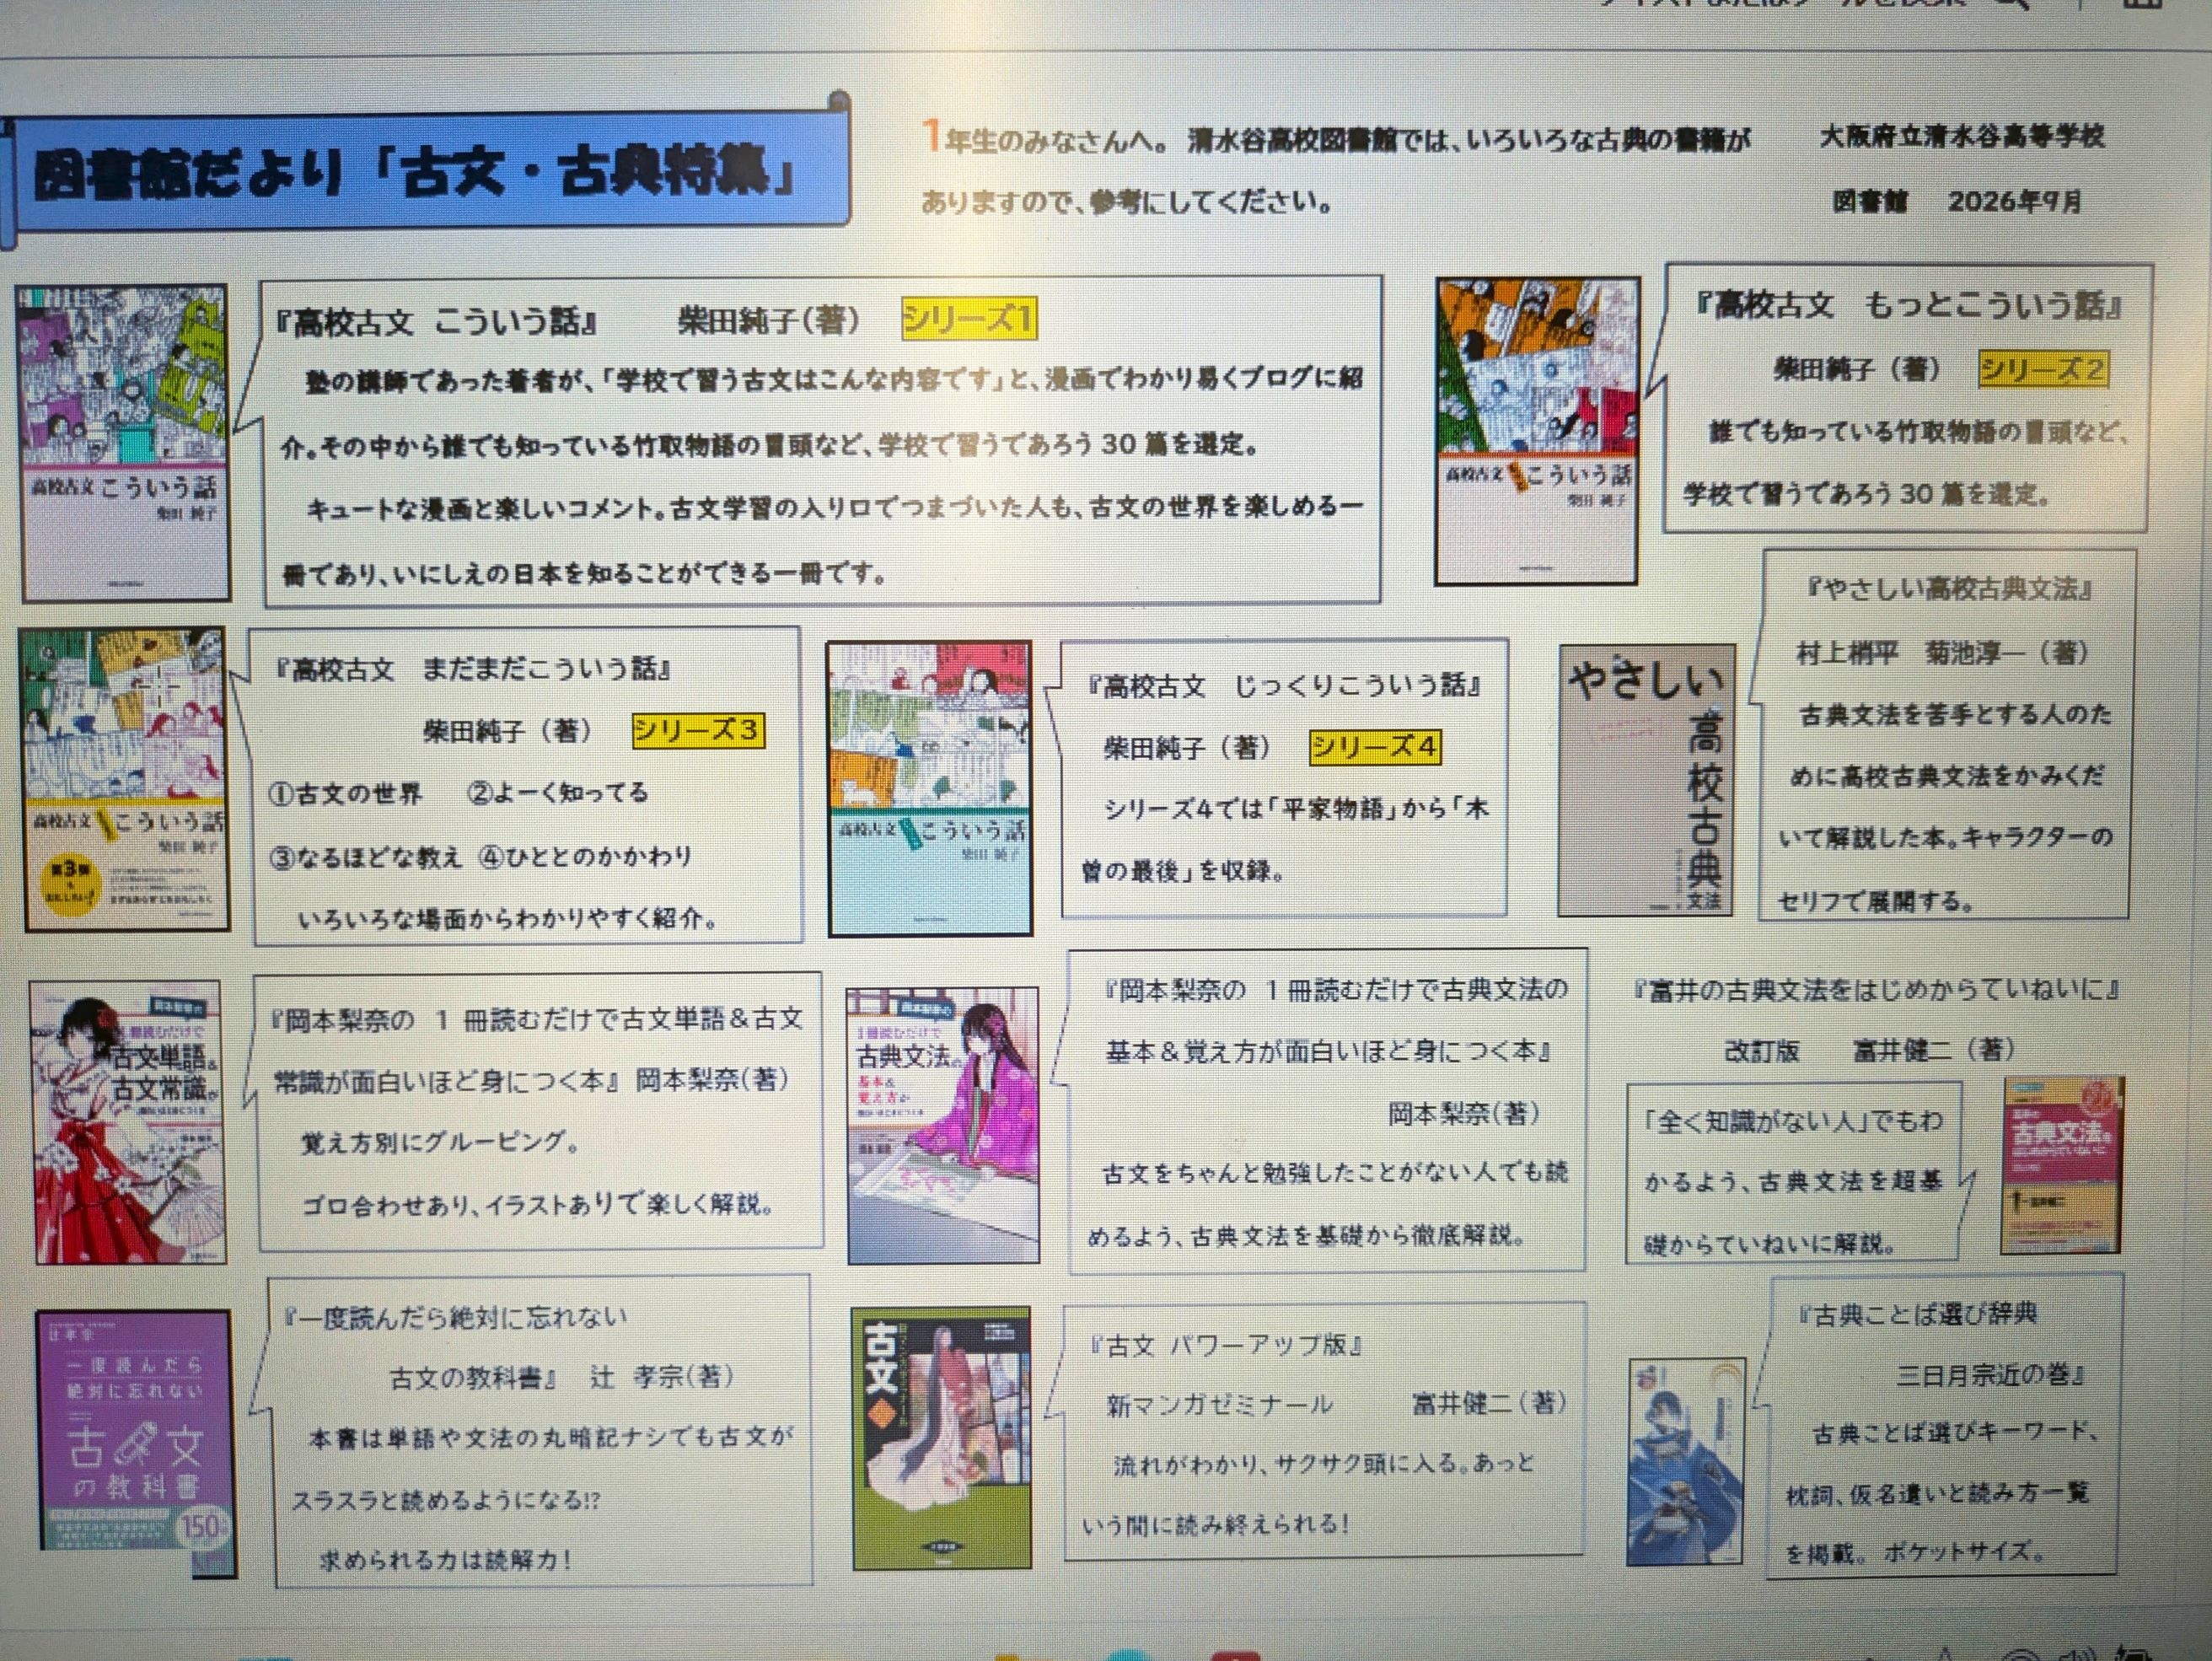Click the line 覚え方別にグルーピング。
The image size is (2212, 1661).
point(439,1141)
